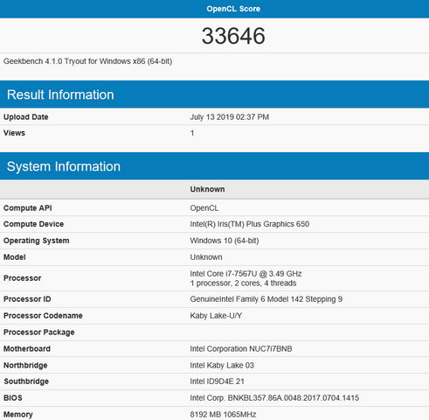Select the Intel ID9D4E 21 value

tap(218, 381)
